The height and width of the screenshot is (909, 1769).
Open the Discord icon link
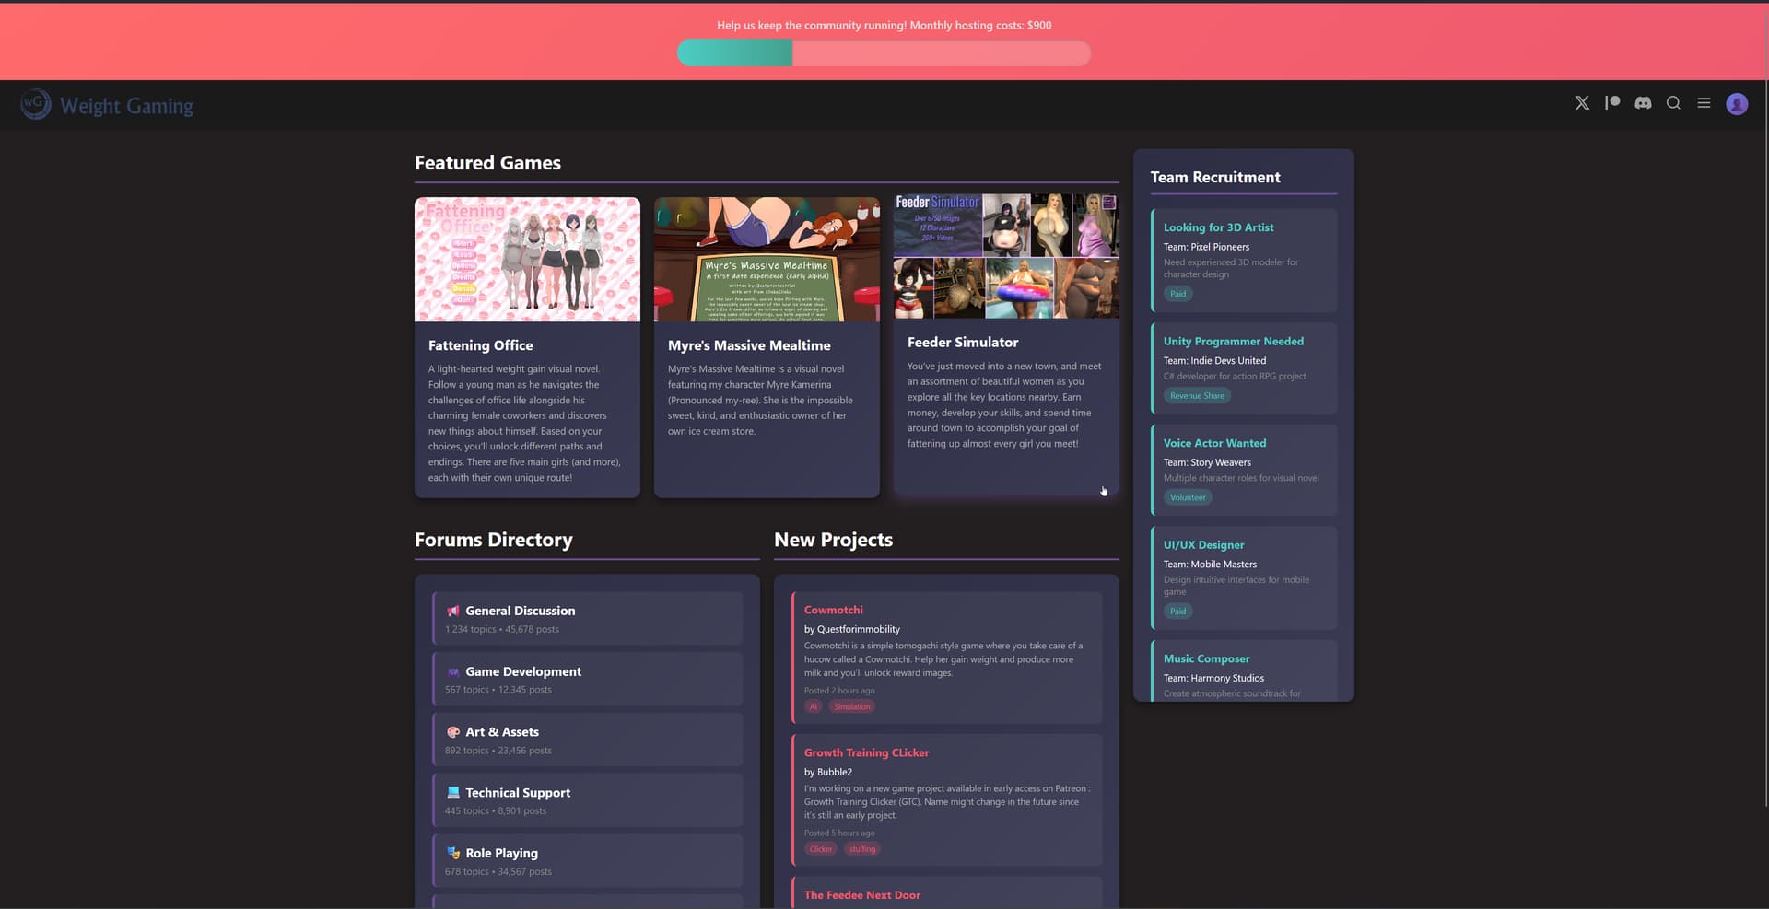click(1643, 103)
